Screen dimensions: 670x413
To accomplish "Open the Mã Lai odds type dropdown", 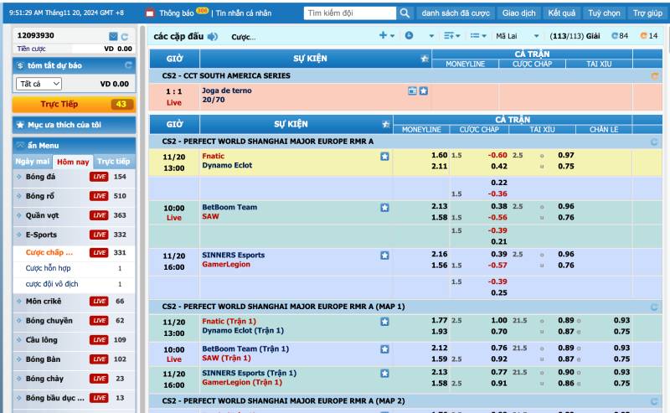I will 517,36.
